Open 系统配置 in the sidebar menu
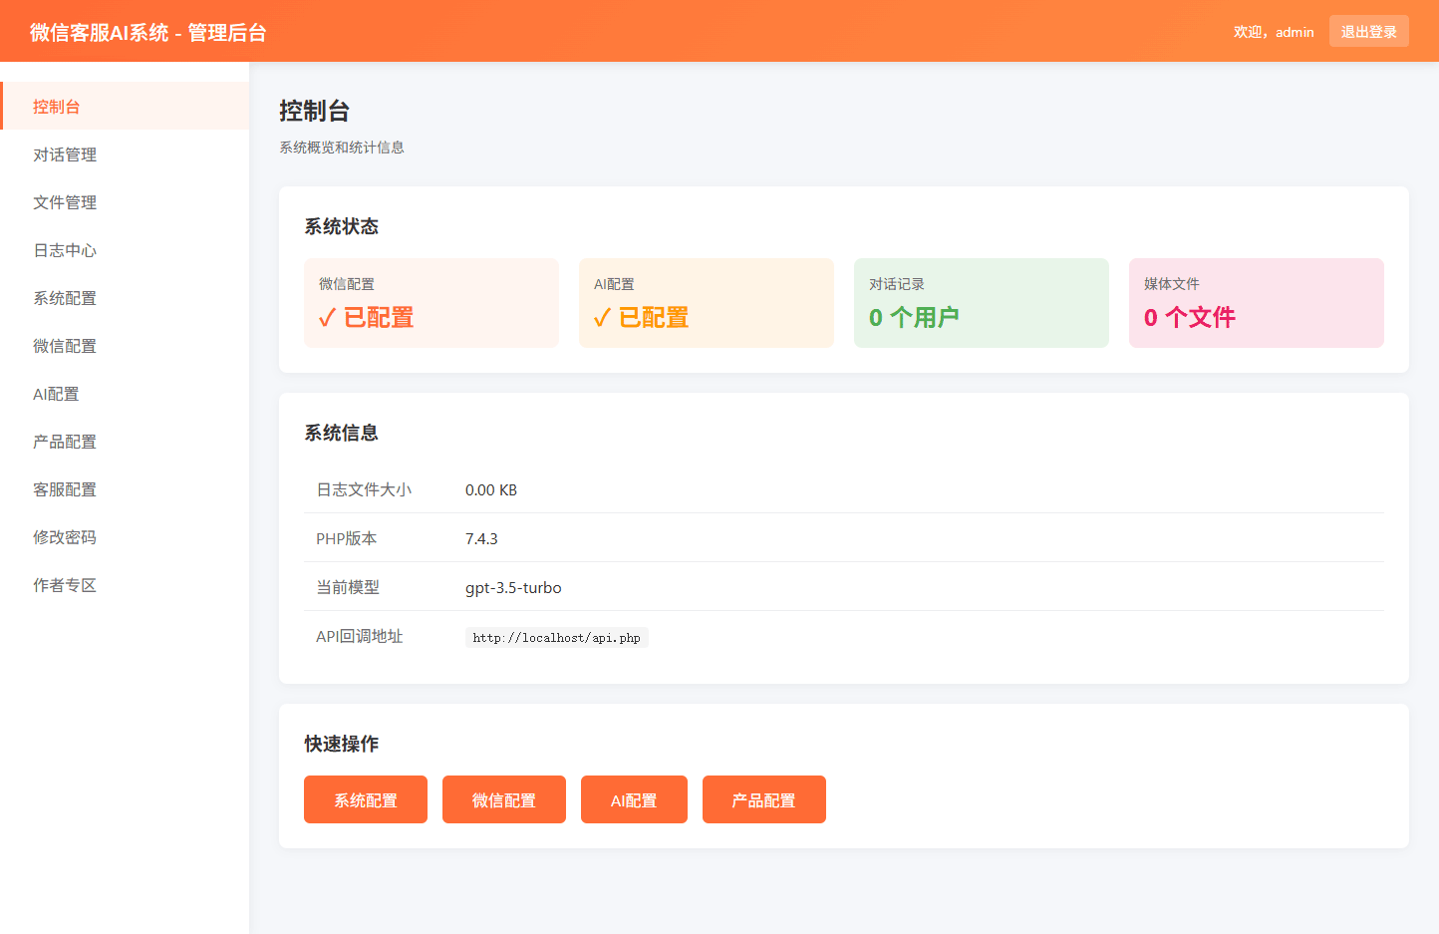 click(x=65, y=298)
